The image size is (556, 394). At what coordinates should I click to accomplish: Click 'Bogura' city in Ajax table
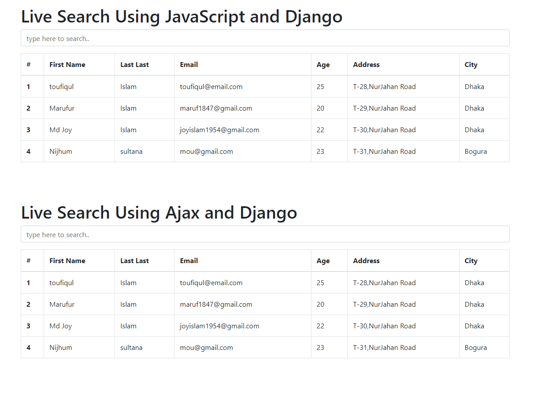476,347
